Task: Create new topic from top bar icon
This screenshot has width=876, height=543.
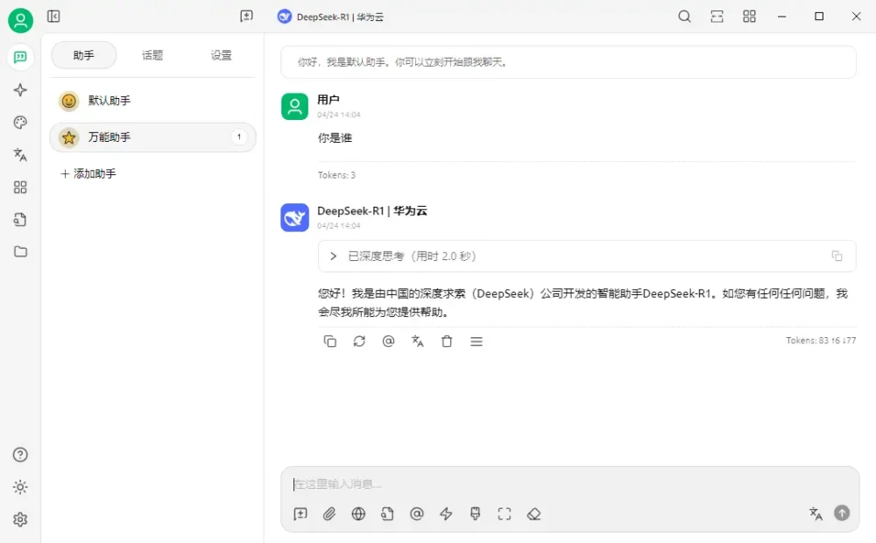Action: (x=246, y=16)
